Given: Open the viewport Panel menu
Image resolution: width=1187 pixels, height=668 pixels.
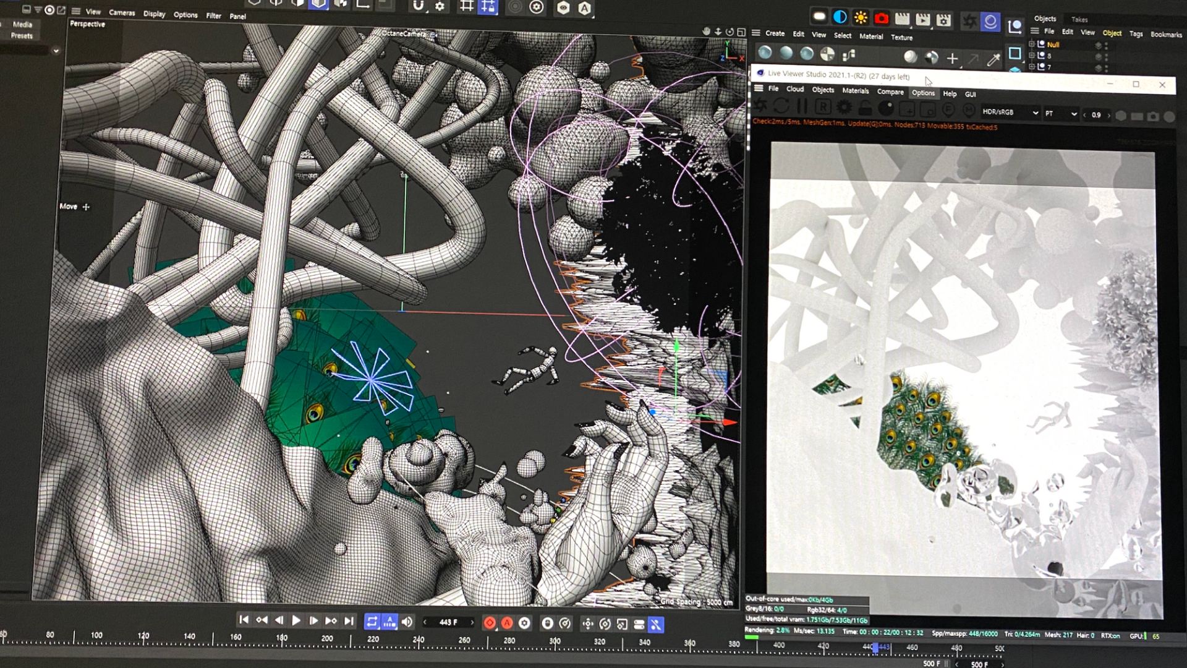Looking at the screenshot, I should point(237,16).
